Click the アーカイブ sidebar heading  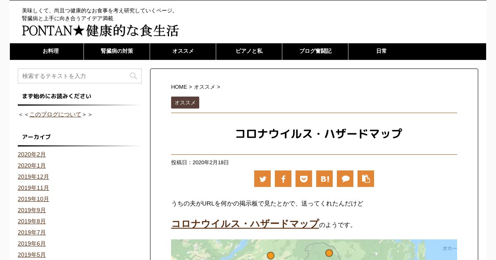coord(36,137)
